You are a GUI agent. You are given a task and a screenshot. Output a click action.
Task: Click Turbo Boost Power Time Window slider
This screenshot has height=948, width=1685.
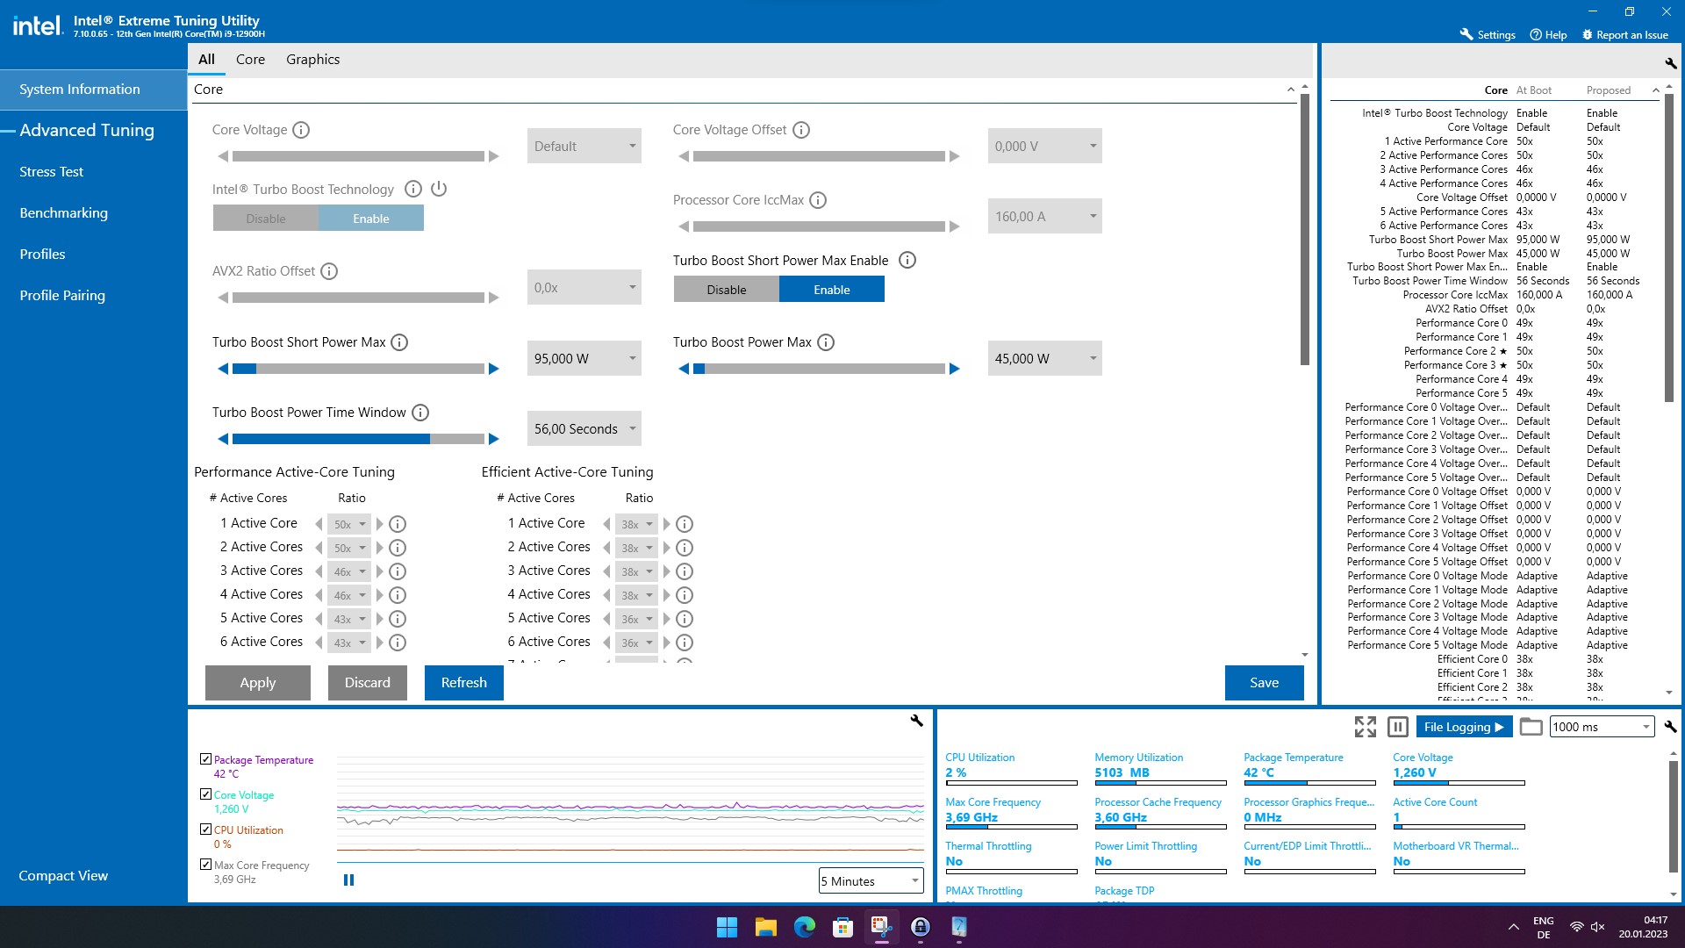tap(358, 439)
